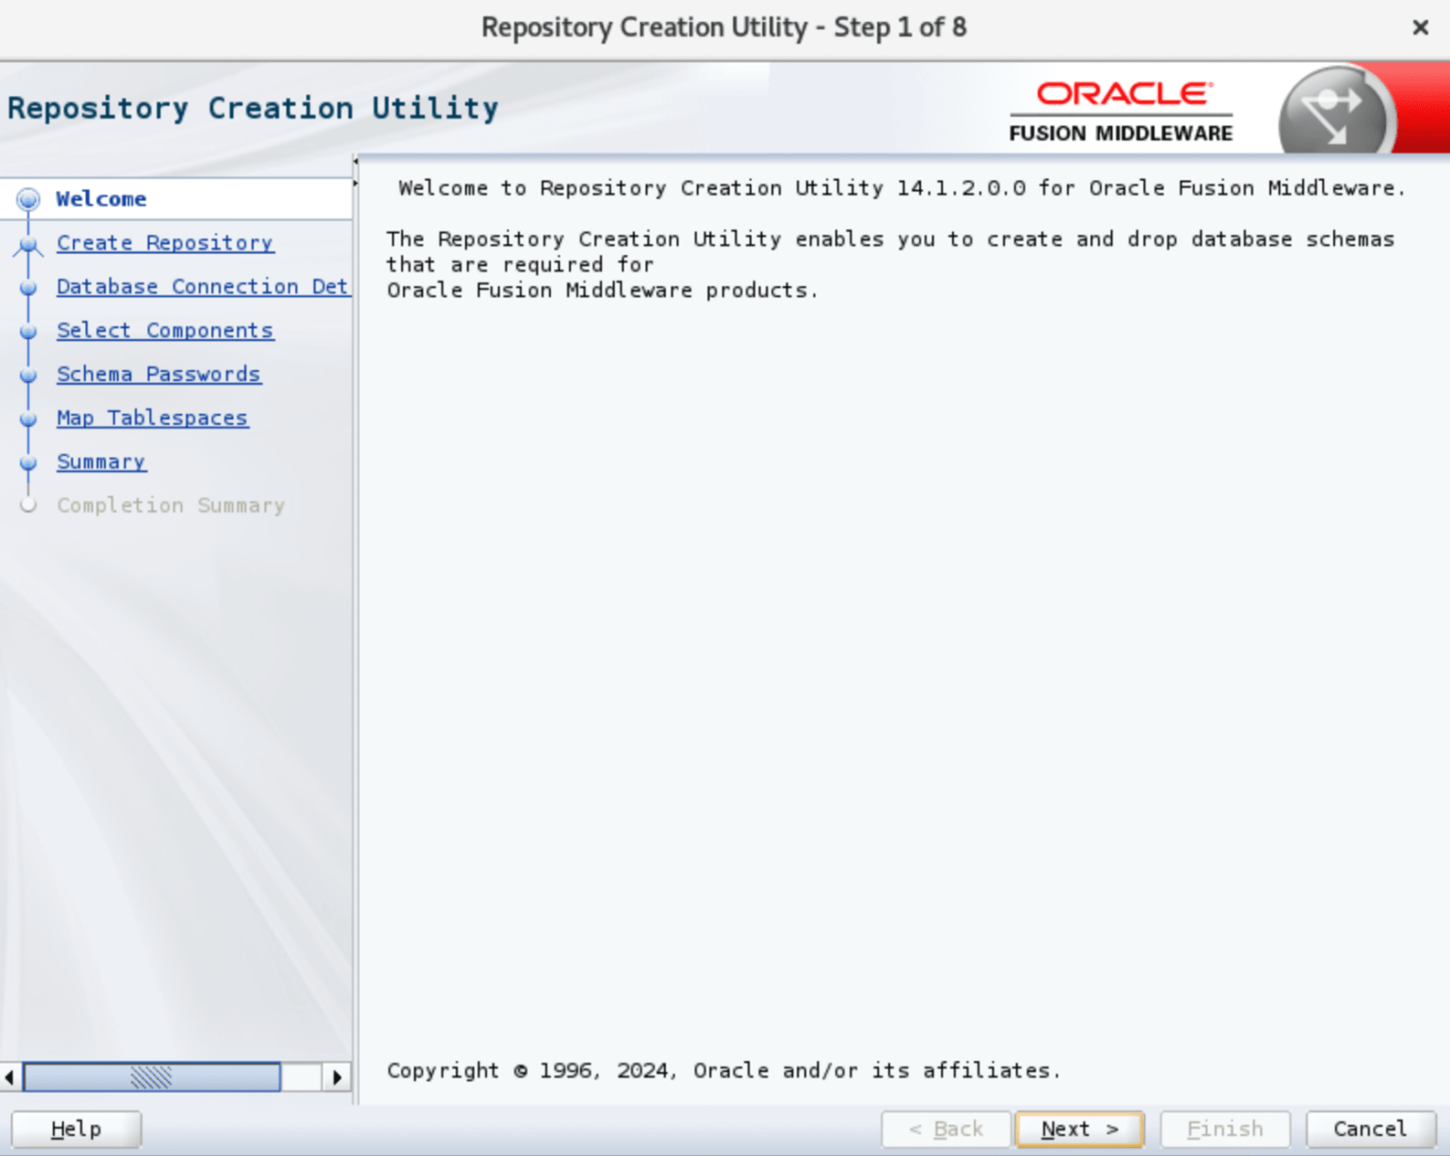The image size is (1450, 1156).
Task: Click the Back button
Action: coord(946,1129)
